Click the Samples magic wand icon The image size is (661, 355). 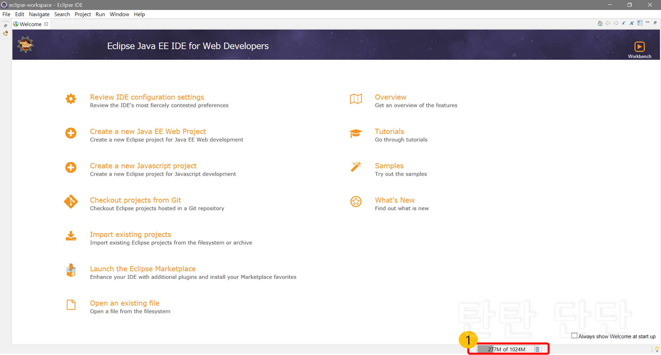356,167
